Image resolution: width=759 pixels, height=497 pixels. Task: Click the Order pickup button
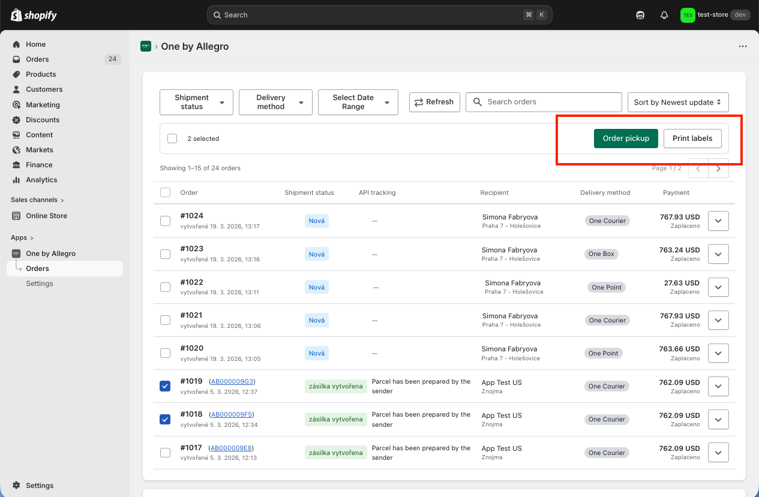pos(626,138)
